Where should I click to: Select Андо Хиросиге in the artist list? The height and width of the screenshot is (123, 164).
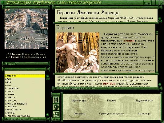25,110
